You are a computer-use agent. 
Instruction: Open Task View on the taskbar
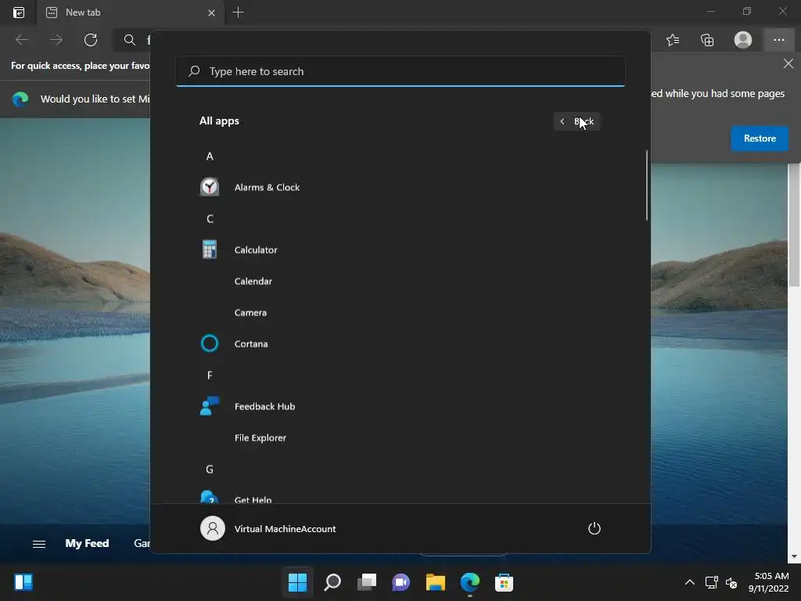coord(366,582)
